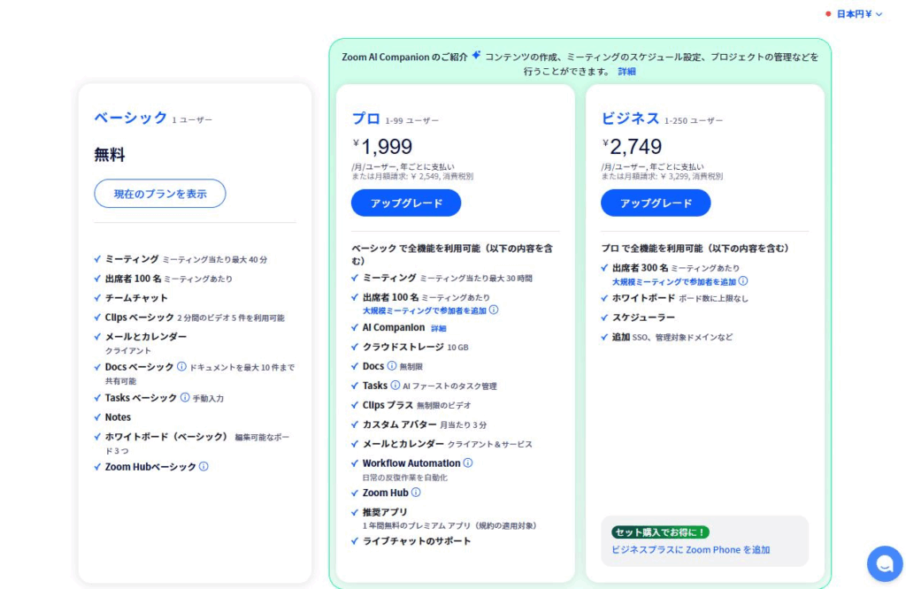The width and height of the screenshot is (906, 589).
Task: Click info icon next to Tasks ベーシック
Action: click(x=185, y=398)
